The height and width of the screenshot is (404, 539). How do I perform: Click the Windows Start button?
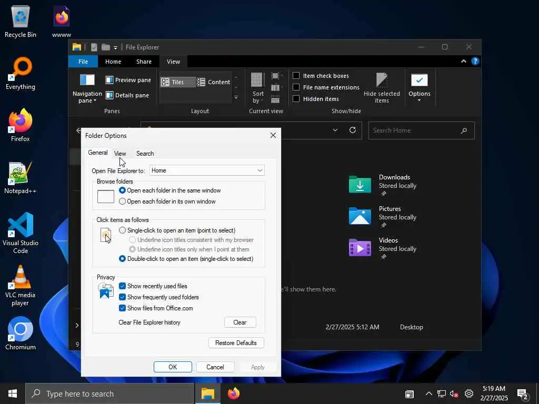tap(13, 393)
